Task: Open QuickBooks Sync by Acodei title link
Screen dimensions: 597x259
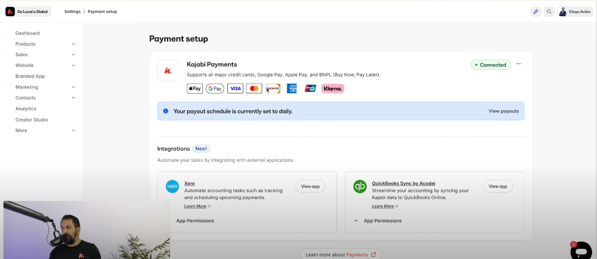Action: [x=403, y=183]
